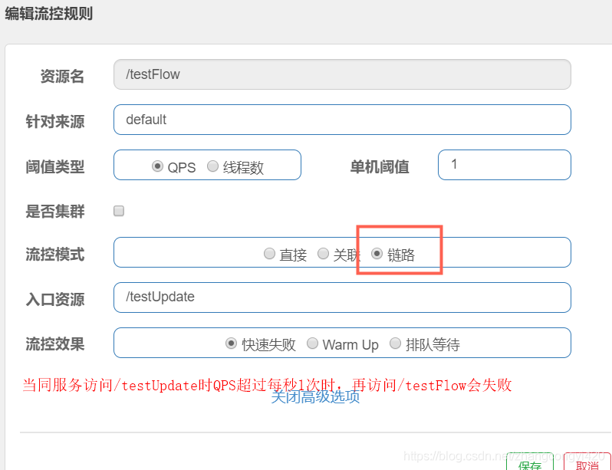Click the red 取消 button

(587, 462)
